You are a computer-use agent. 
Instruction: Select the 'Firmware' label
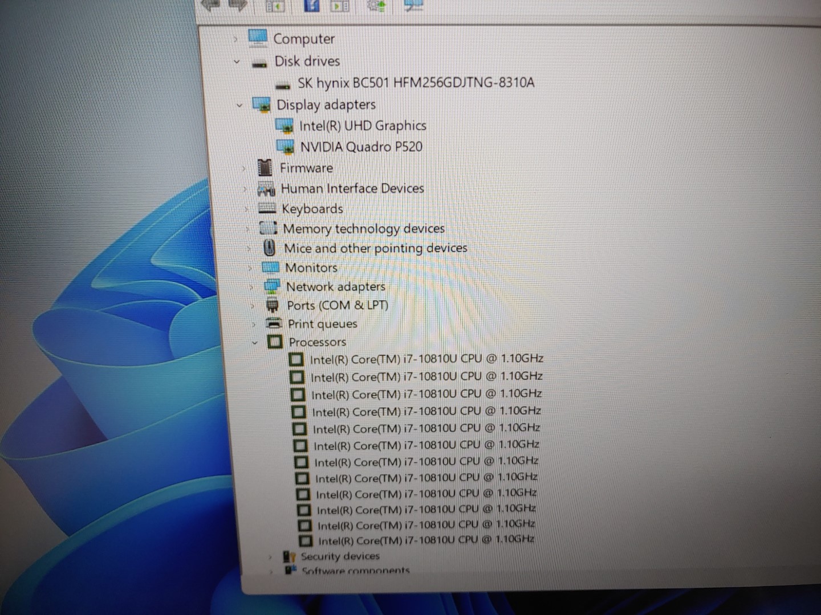(x=306, y=168)
